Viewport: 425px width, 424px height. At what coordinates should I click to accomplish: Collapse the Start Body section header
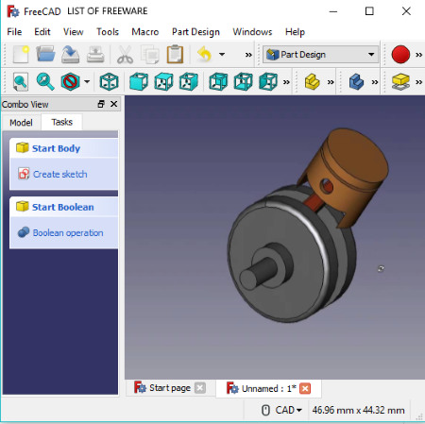[x=63, y=148]
